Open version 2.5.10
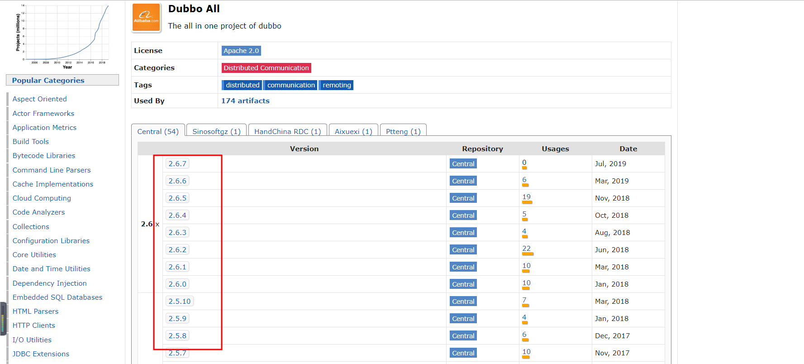Screen dimensions: 804x364 pos(180,302)
